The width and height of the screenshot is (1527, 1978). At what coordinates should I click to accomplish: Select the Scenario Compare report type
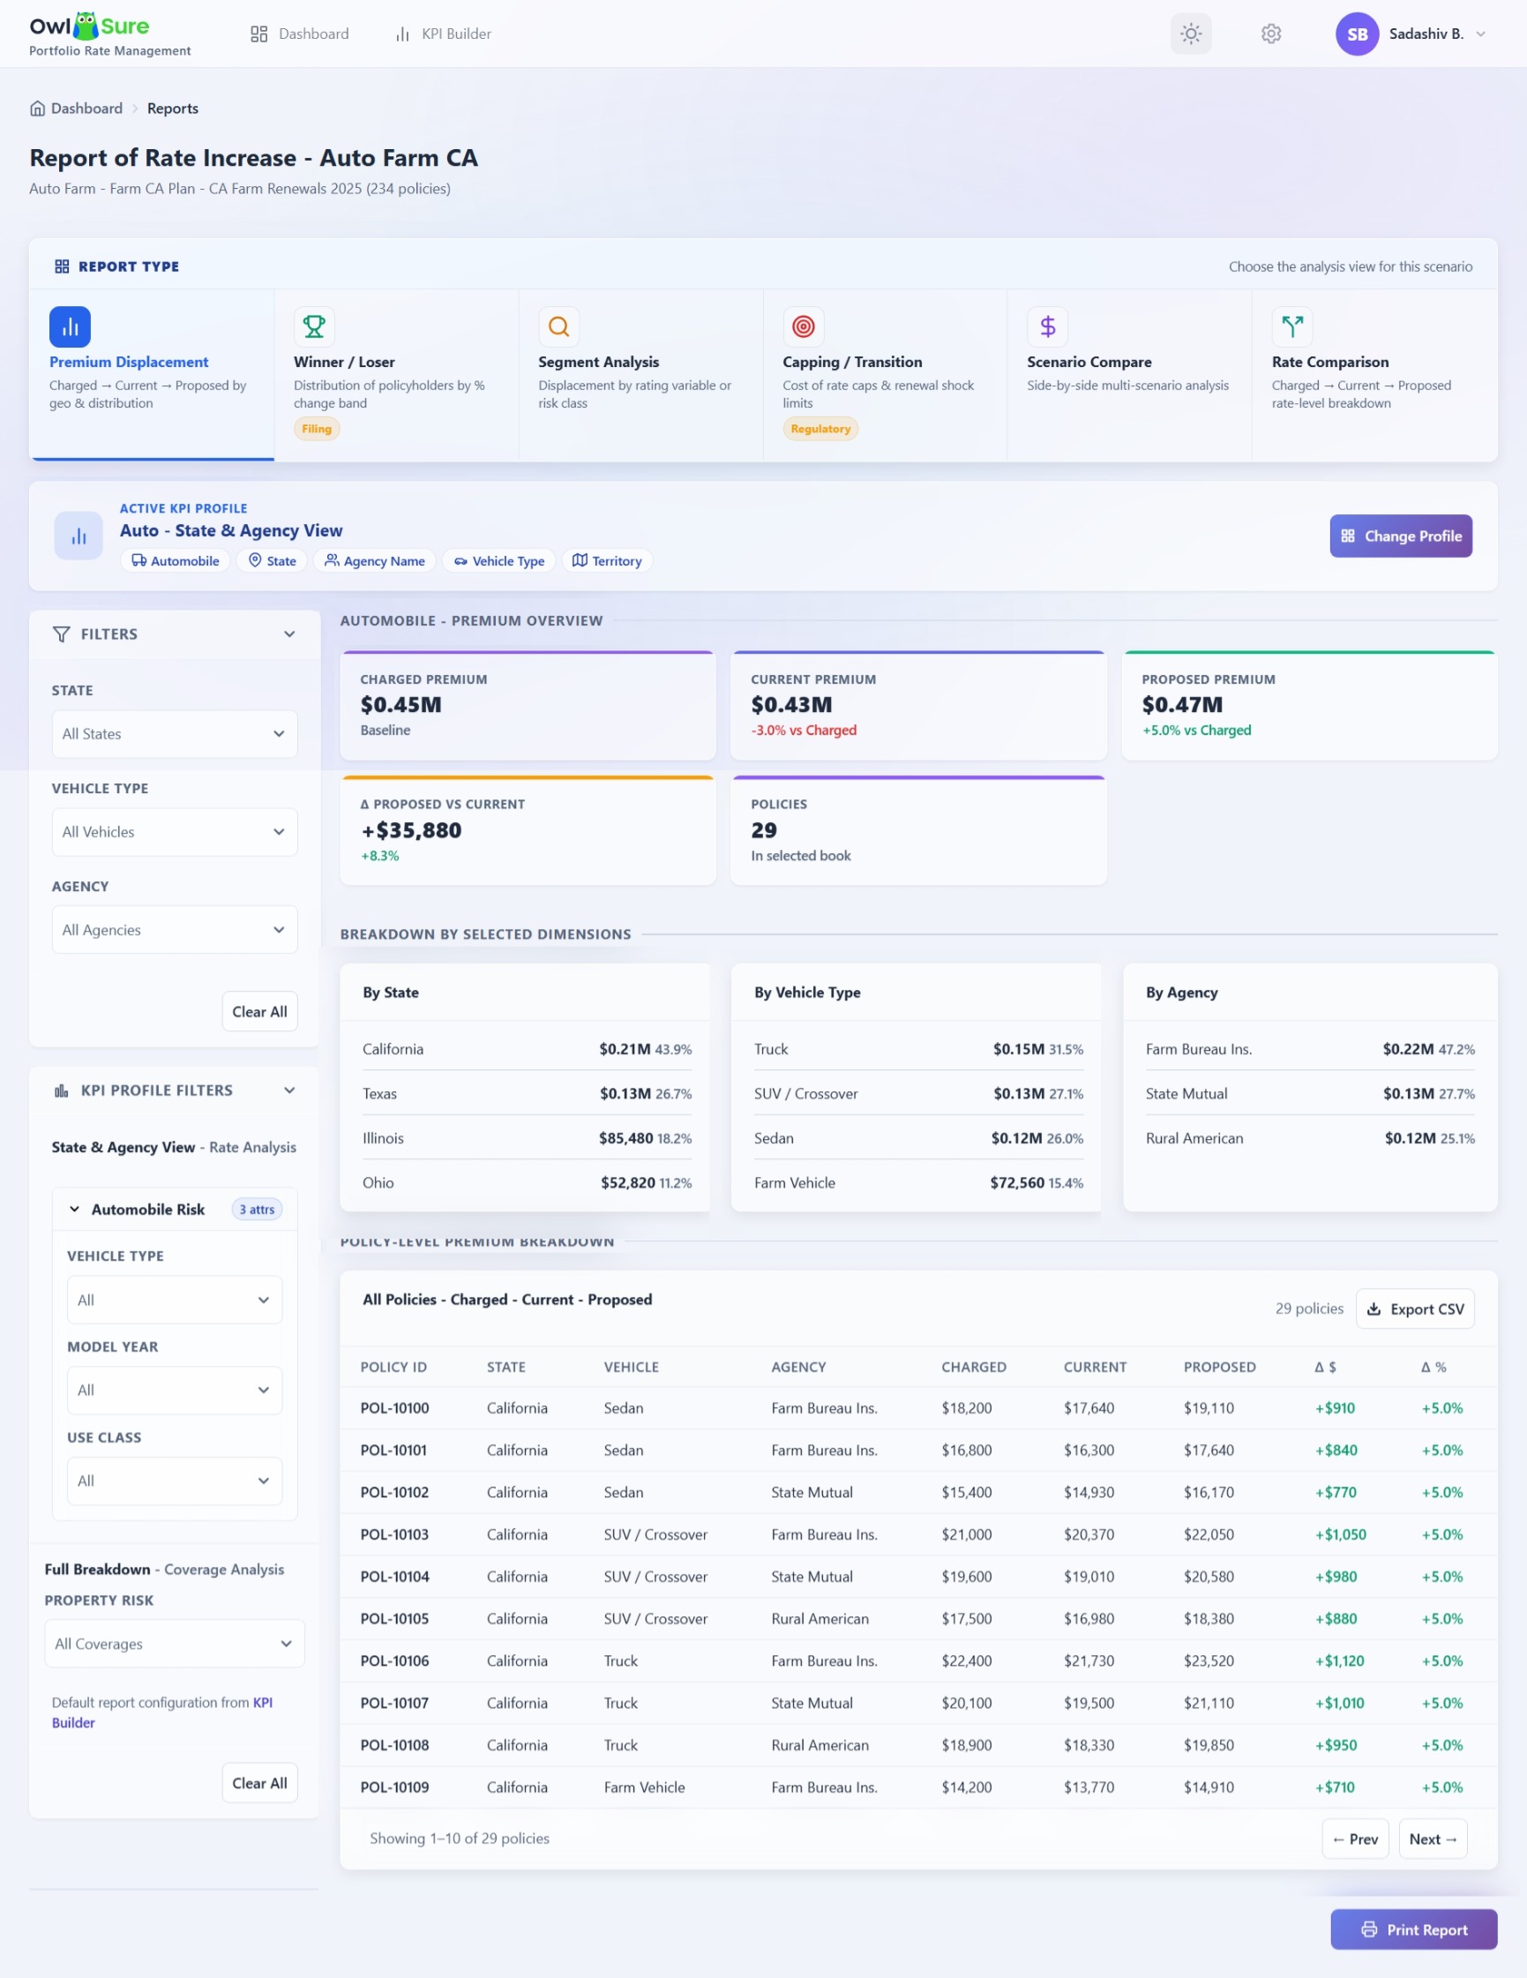[1129, 375]
